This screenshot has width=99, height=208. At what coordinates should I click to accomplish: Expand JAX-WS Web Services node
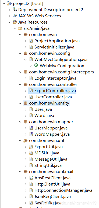pyautogui.click(x=9, y=16)
